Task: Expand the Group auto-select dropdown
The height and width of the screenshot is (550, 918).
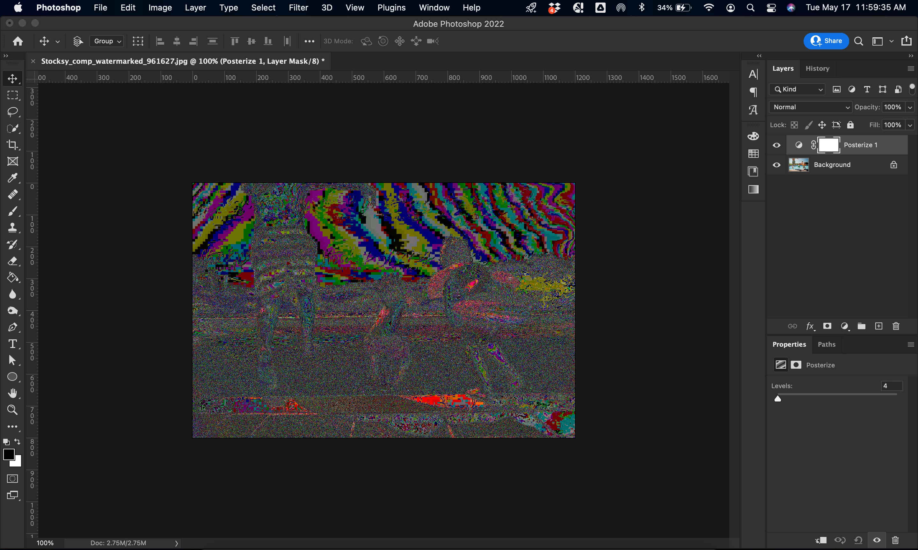Action: pyautogui.click(x=107, y=41)
